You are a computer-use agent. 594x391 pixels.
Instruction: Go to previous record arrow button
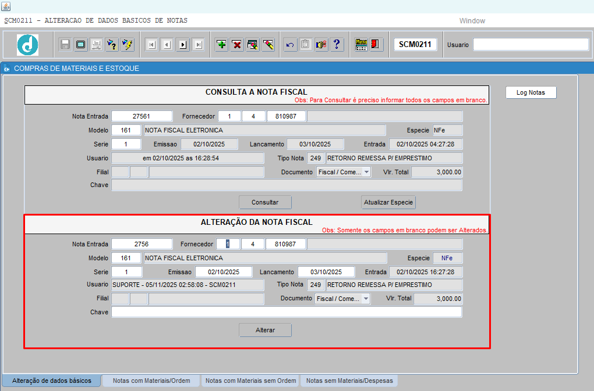[x=167, y=45]
